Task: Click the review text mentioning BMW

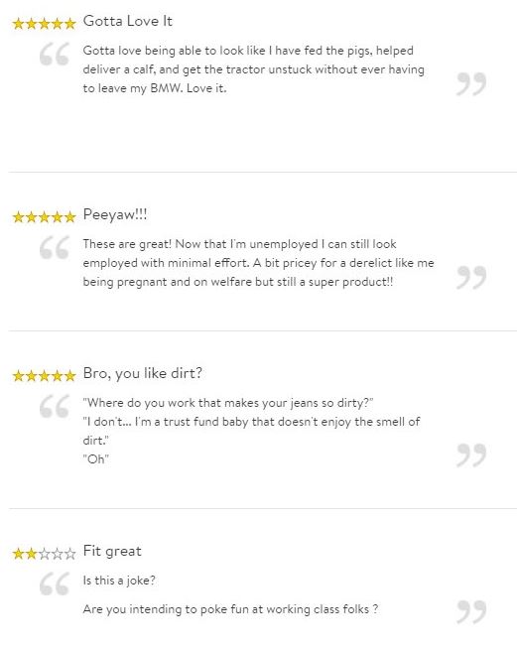Action: 253,69
